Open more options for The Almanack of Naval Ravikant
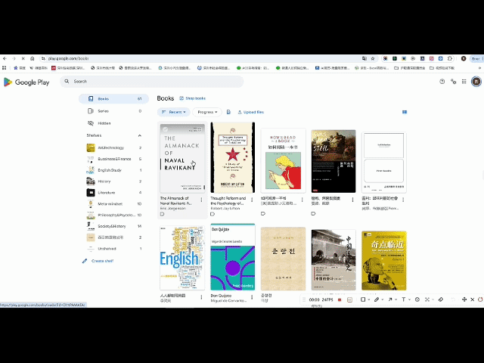This screenshot has height=363, width=484. point(202,200)
